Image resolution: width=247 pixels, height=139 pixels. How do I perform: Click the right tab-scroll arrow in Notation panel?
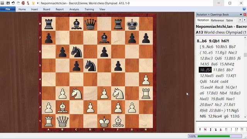pos(244,20)
